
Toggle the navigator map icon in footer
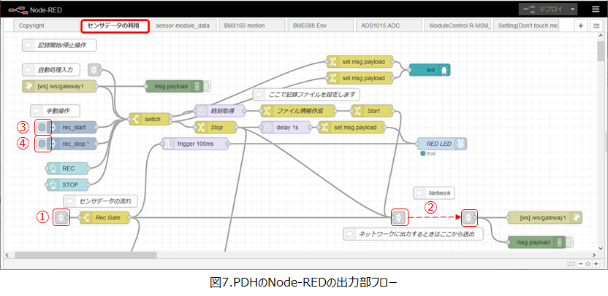tap(571, 262)
